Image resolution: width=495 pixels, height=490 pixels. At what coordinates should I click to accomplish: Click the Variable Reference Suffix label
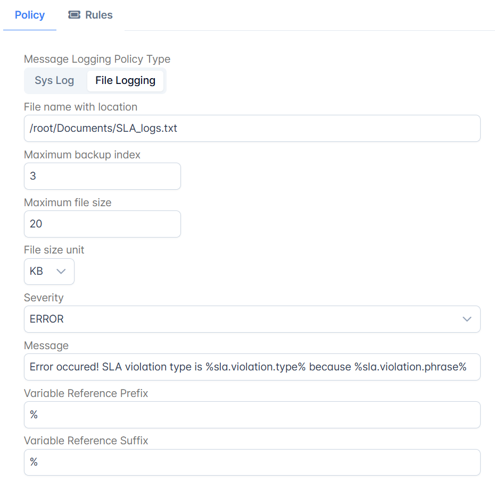(x=86, y=441)
